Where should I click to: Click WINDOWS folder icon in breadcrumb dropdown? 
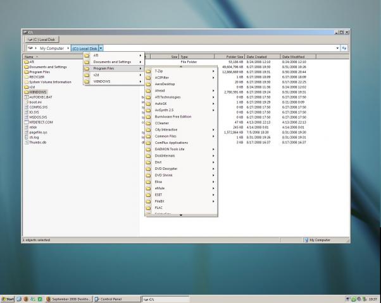point(87,81)
